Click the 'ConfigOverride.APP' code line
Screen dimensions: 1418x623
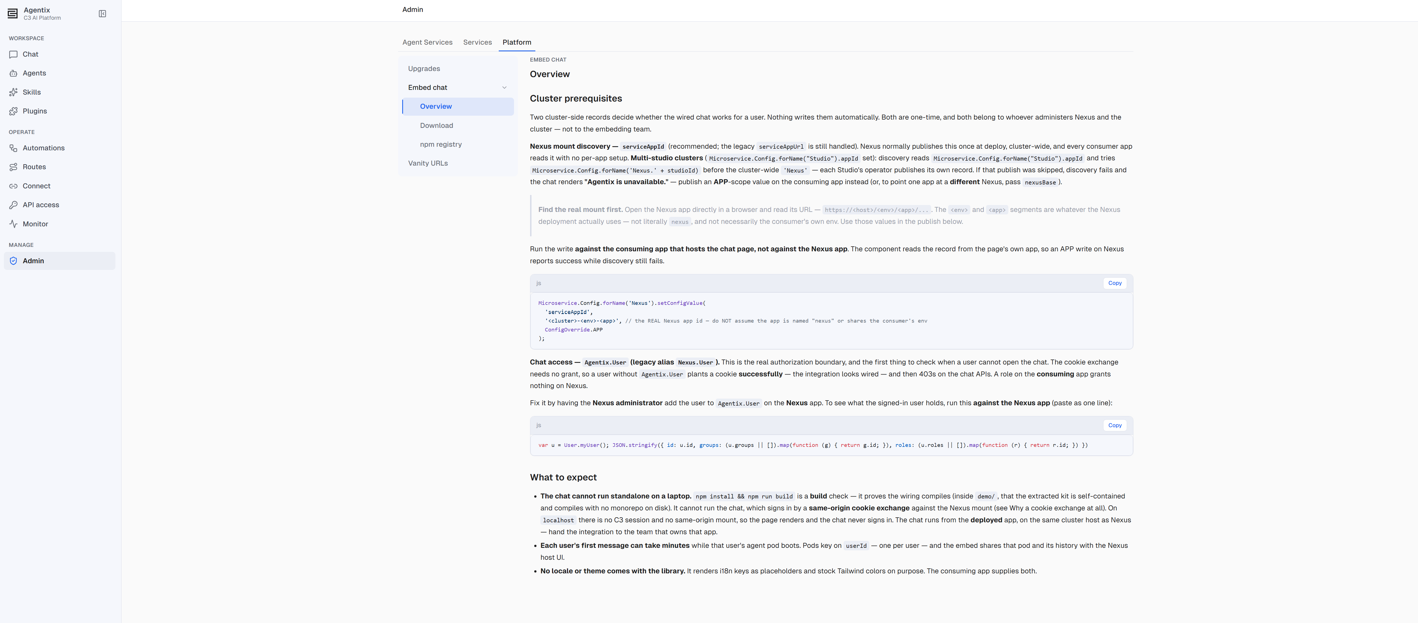pyautogui.click(x=574, y=330)
